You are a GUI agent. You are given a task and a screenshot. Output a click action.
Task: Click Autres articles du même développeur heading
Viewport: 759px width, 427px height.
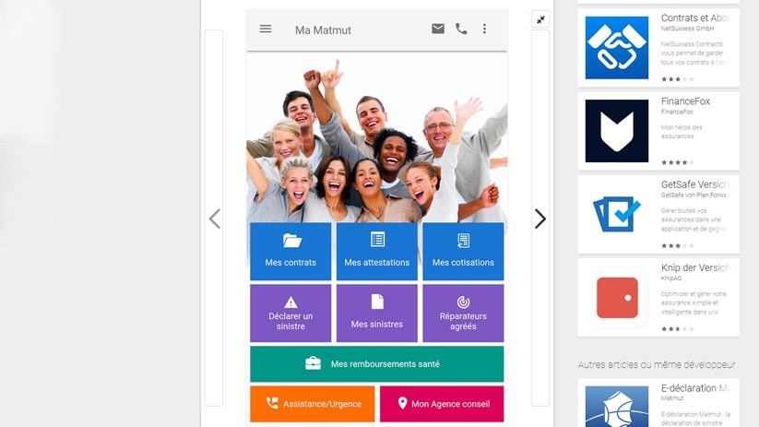pos(657,364)
